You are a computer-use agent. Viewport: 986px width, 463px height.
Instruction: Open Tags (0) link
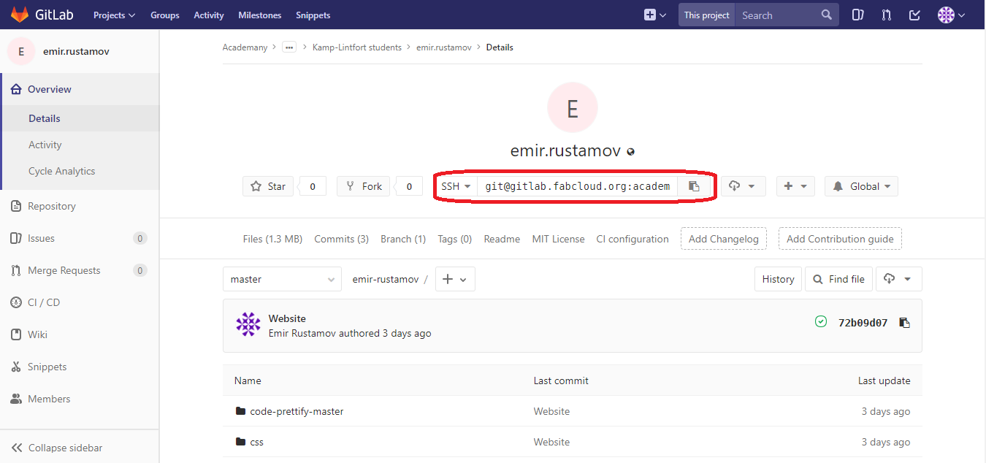point(455,239)
